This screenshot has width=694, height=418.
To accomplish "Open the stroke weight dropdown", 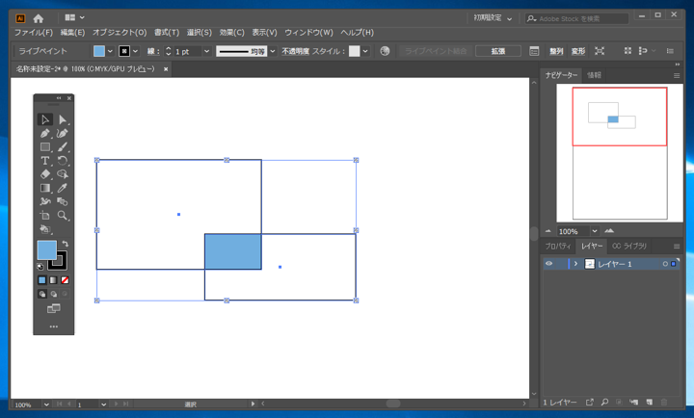I will tap(206, 51).
